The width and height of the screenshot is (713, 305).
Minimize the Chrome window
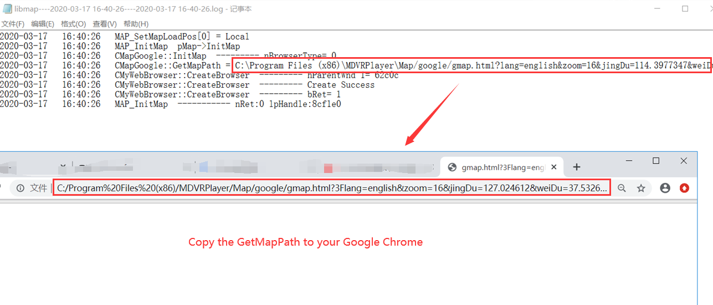[x=629, y=161]
